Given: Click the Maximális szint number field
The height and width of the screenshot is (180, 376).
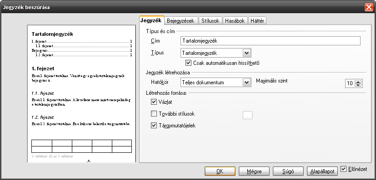Looking at the screenshot, I should 350,83.
